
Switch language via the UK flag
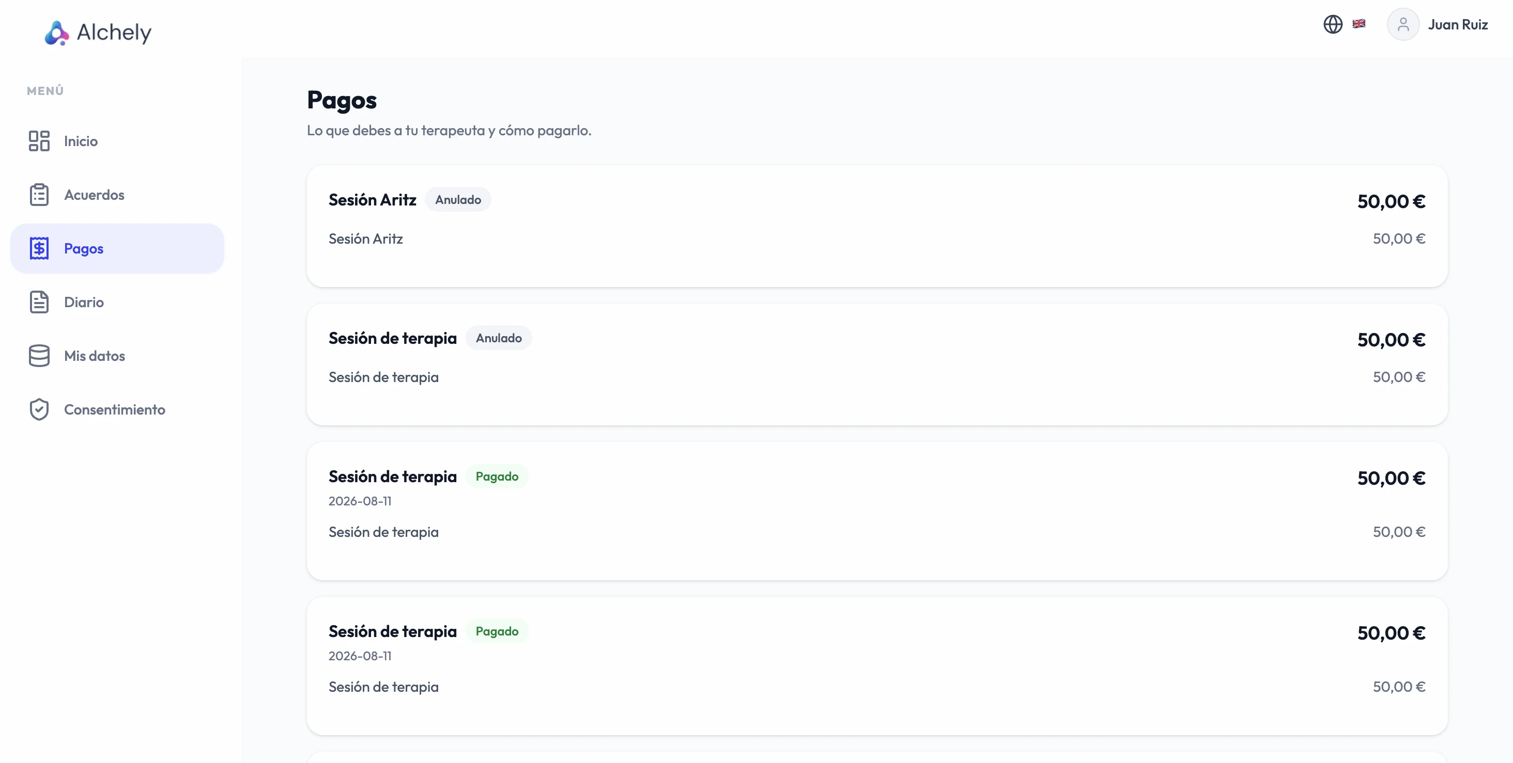point(1358,24)
